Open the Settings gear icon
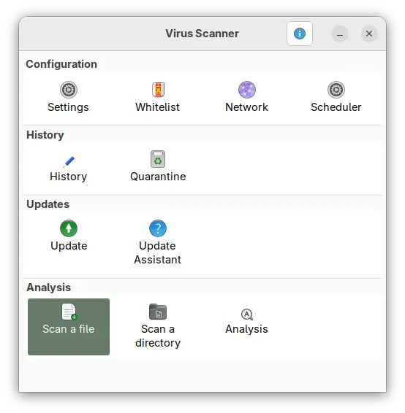405x413 pixels. coord(69,90)
